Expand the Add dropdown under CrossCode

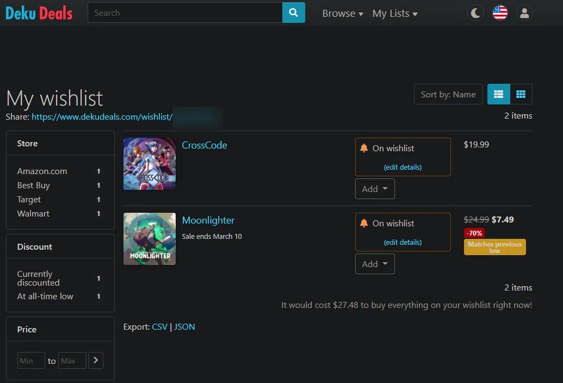pyautogui.click(x=375, y=189)
